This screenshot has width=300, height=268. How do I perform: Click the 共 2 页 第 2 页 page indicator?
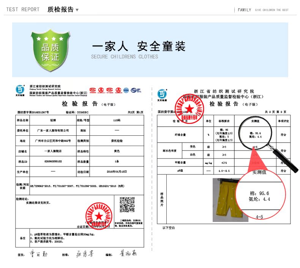(276, 112)
